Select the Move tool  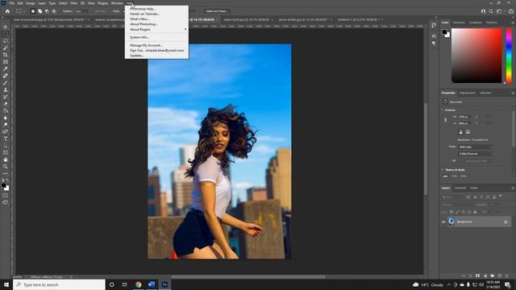(x=6, y=27)
